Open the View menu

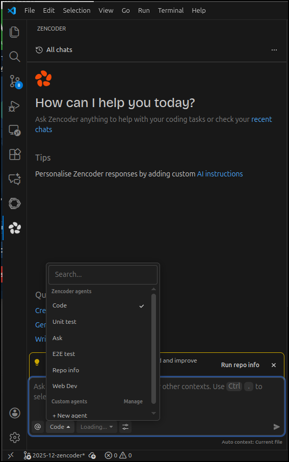click(x=106, y=11)
